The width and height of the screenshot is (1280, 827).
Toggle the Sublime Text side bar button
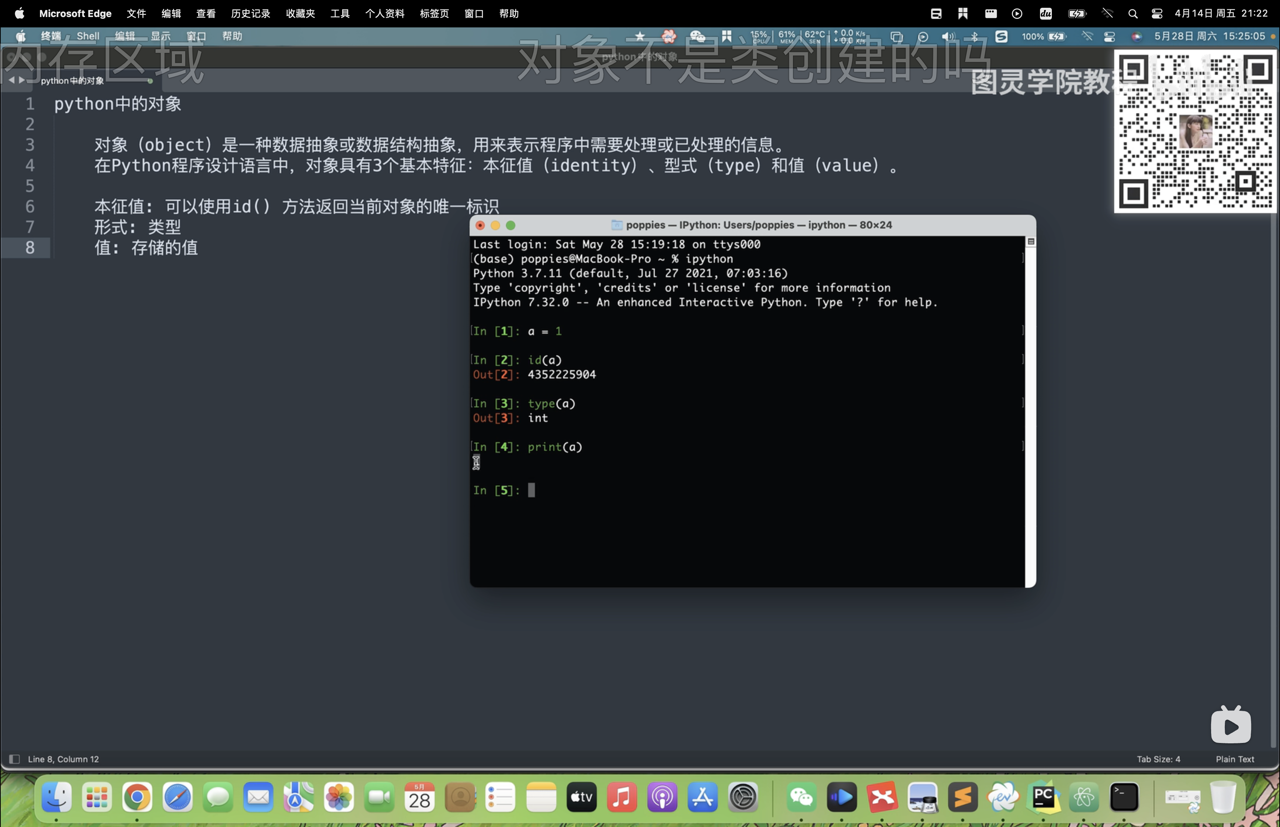coord(14,759)
